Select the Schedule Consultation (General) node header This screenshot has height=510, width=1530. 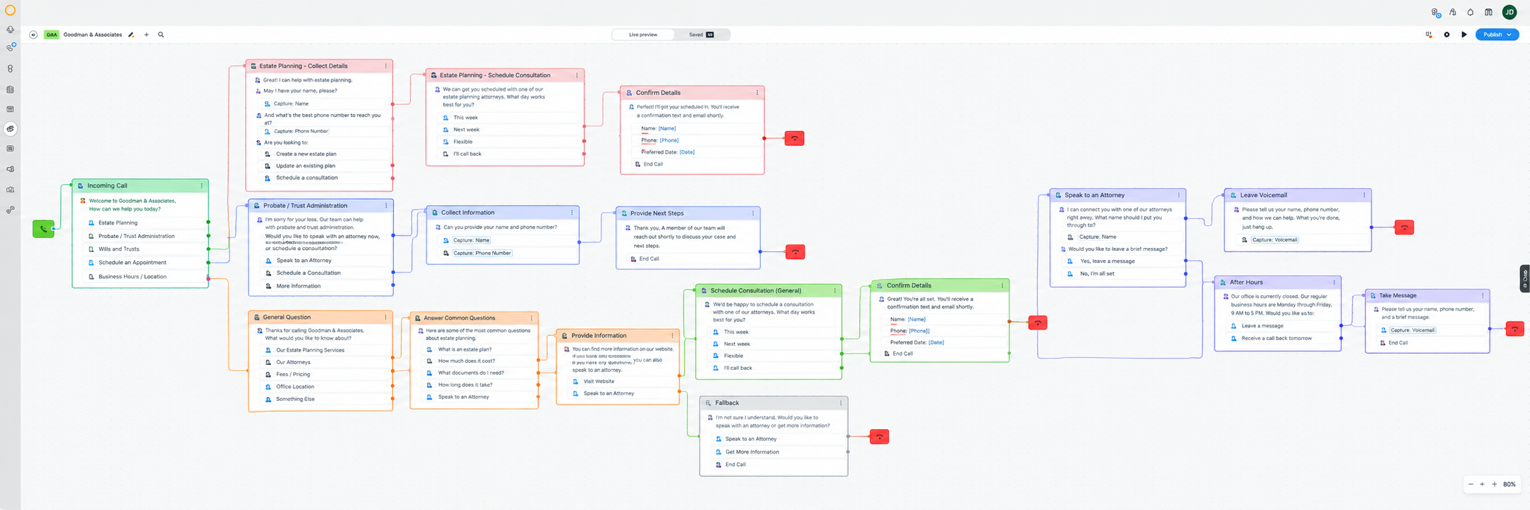[x=769, y=290]
